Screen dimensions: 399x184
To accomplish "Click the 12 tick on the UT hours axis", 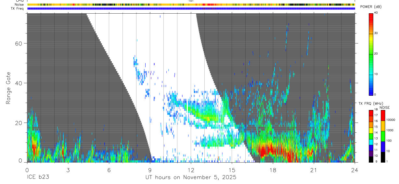I will pos(191,170).
